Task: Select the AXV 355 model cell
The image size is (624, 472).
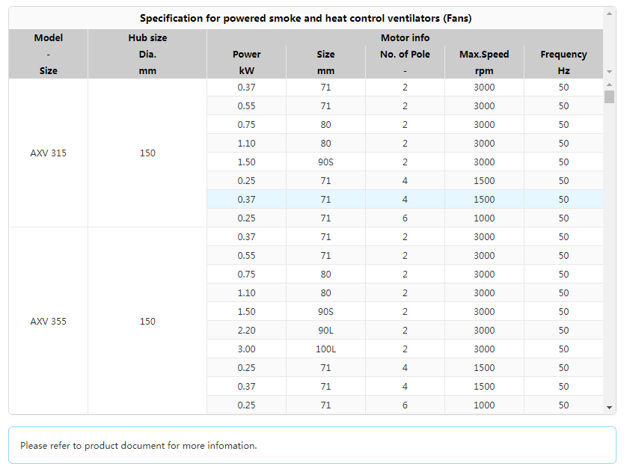Action: click(49, 322)
